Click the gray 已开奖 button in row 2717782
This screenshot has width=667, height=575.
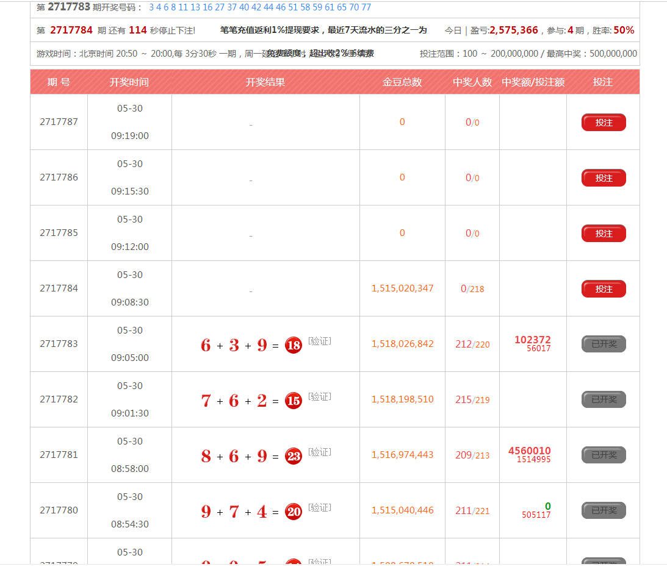[603, 400]
